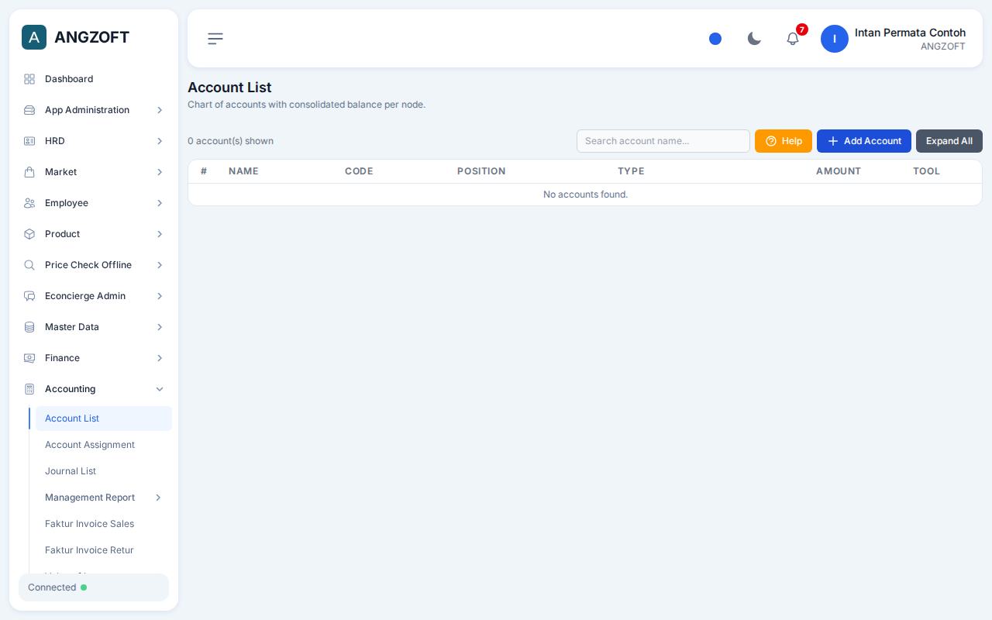Focus the Search account name field

(x=663, y=141)
